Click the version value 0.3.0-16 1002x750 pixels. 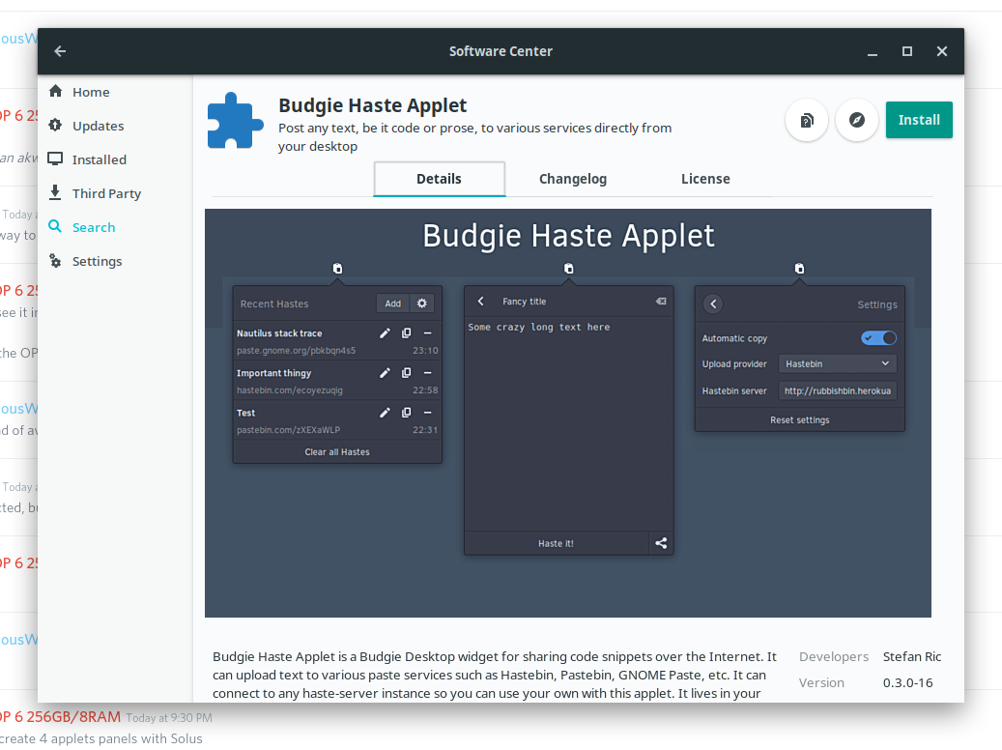pyautogui.click(x=907, y=683)
